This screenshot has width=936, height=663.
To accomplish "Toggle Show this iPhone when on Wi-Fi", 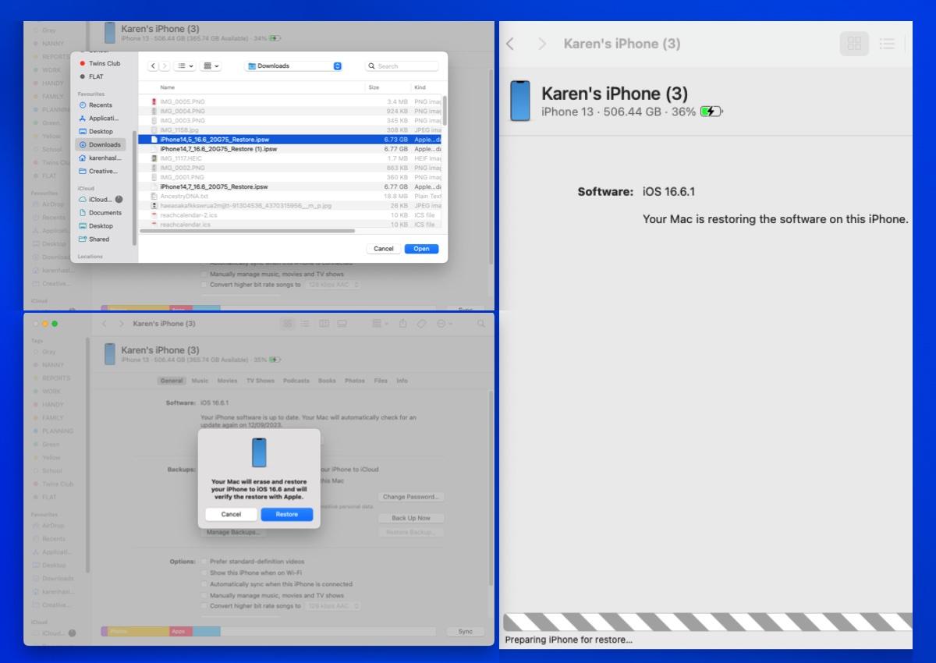I will [x=204, y=573].
